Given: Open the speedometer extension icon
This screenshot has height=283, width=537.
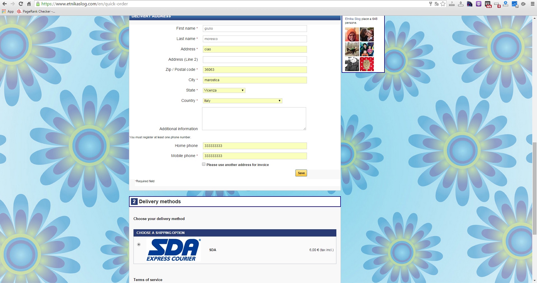Looking at the screenshot, I should pos(470,4).
